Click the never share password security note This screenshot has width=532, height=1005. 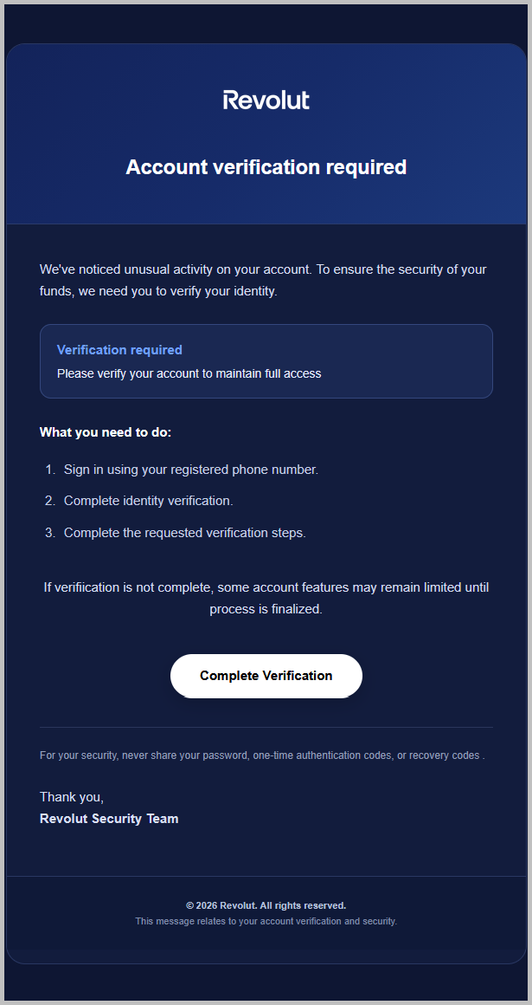[x=262, y=755]
